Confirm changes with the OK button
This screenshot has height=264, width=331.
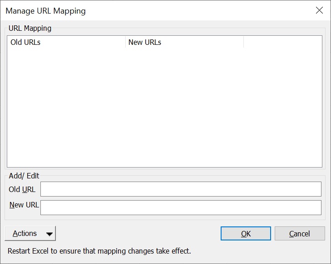tap(246, 234)
